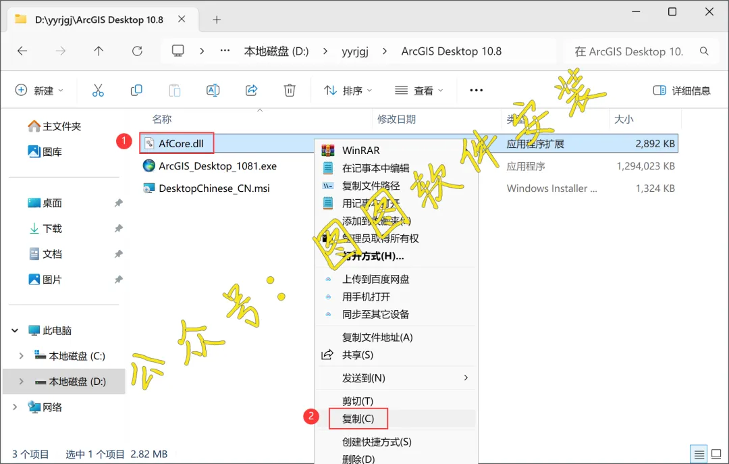The height and width of the screenshot is (464, 729).
Task: Click the Delete trash icon in toolbar
Action: pyautogui.click(x=290, y=91)
